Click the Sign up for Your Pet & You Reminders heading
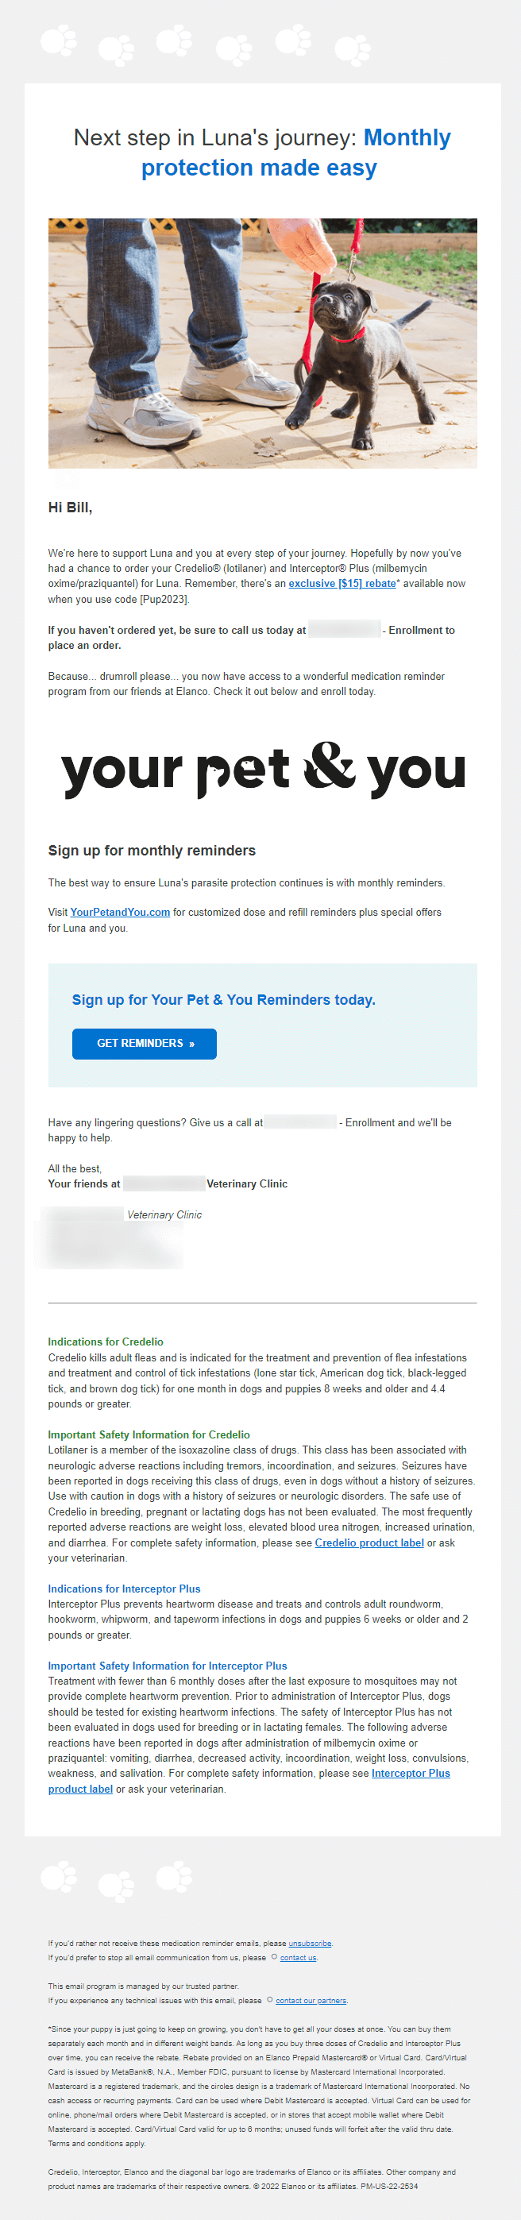This screenshot has width=521, height=2220. click(x=224, y=1000)
